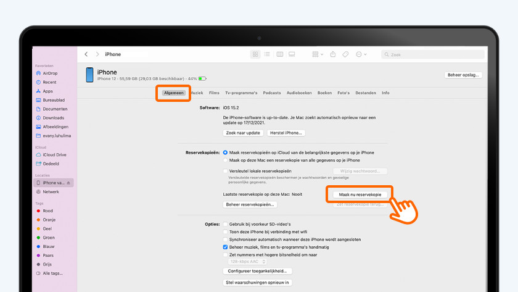Enable Synchroniseer automatisch checkbox
This screenshot has width=518, height=292.
pos(225,240)
